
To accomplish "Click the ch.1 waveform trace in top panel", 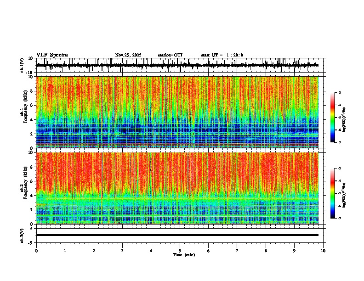I will pyautogui.click(x=177, y=65).
